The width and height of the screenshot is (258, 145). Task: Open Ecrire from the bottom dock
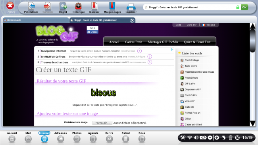(109, 137)
